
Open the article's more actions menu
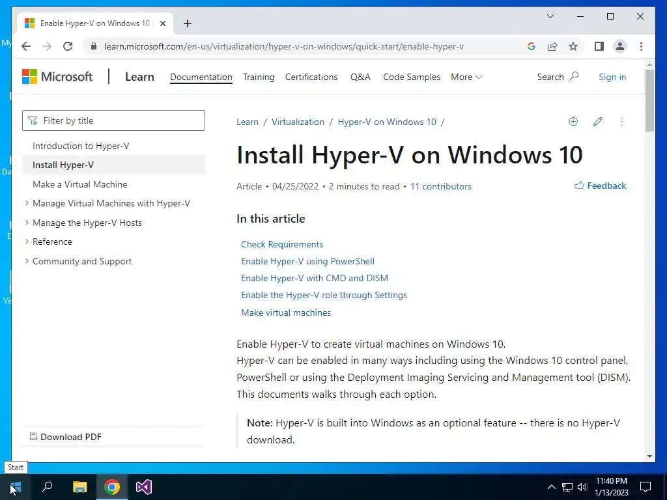pyautogui.click(x=621, y=122)
